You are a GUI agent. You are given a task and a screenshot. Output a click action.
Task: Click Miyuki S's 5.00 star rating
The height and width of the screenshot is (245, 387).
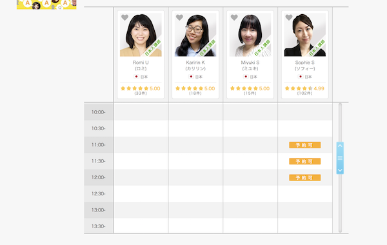pos(250,88)
